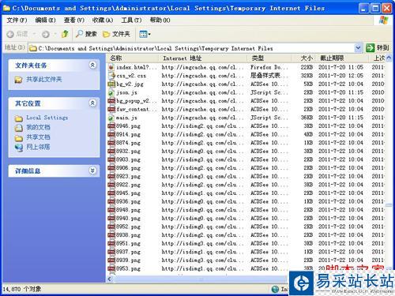Click the file name 8945.png

128,193
